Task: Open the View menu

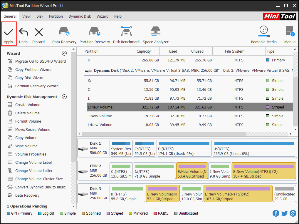Action: click(26, 16)
